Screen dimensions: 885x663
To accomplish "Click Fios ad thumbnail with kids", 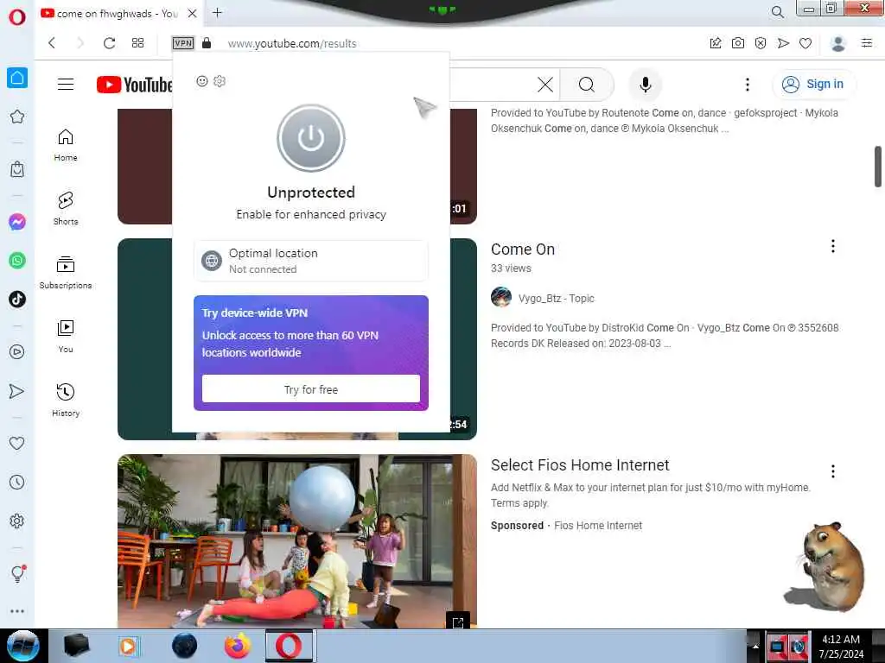I will tap(297, 541).
